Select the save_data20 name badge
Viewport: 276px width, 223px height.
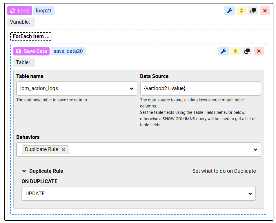tap(68, 51)
